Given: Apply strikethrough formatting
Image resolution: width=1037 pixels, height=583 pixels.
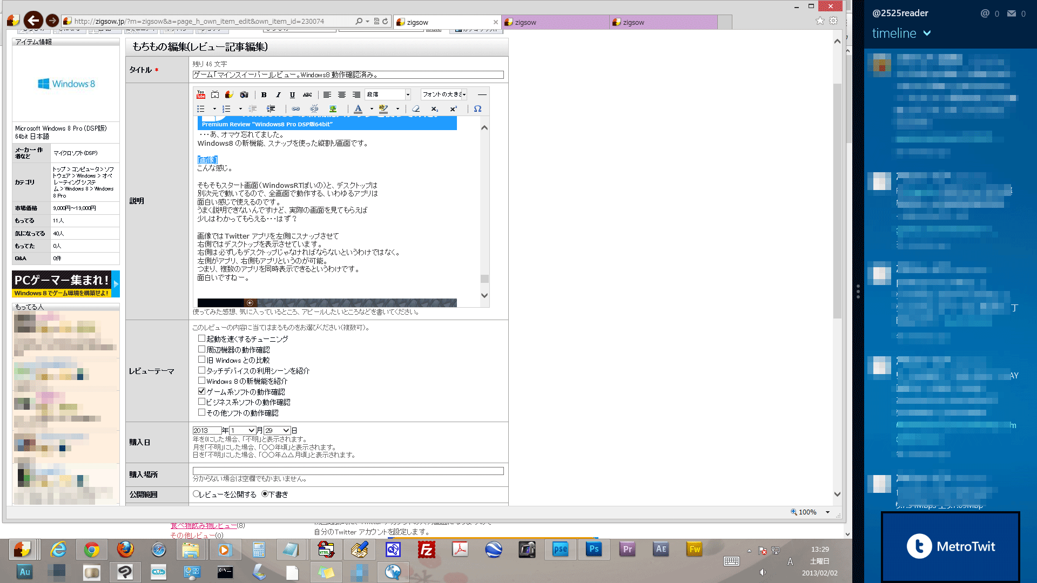Looking at the screenshot, I should [307, 94].
